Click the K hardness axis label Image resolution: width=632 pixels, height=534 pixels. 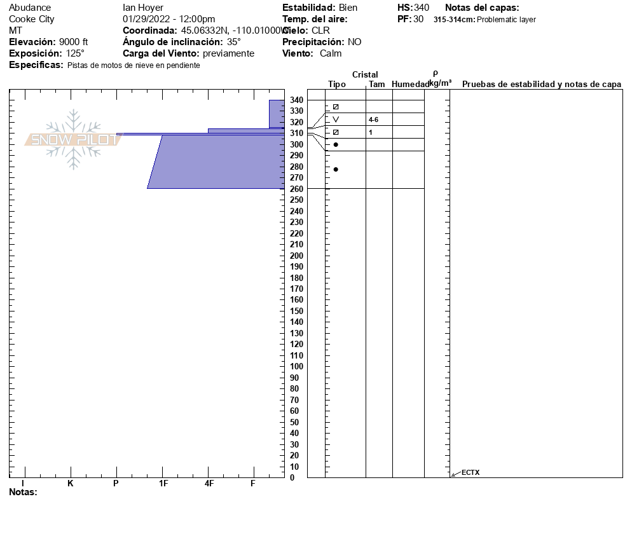pyautogui.click(x=71, y=484)
